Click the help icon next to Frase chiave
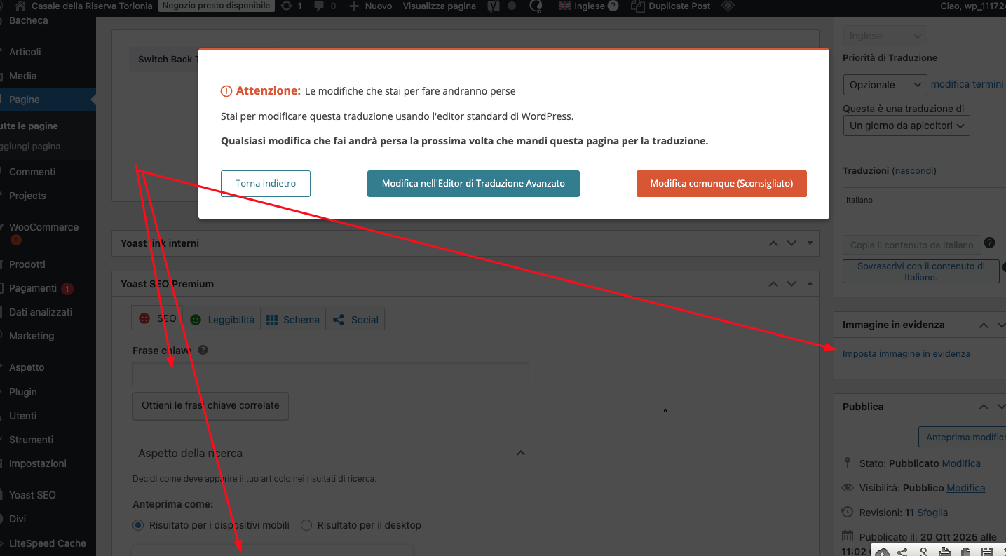Image resolution: width=1006 pixels, height=556 pixels. [x=203, y=350]
